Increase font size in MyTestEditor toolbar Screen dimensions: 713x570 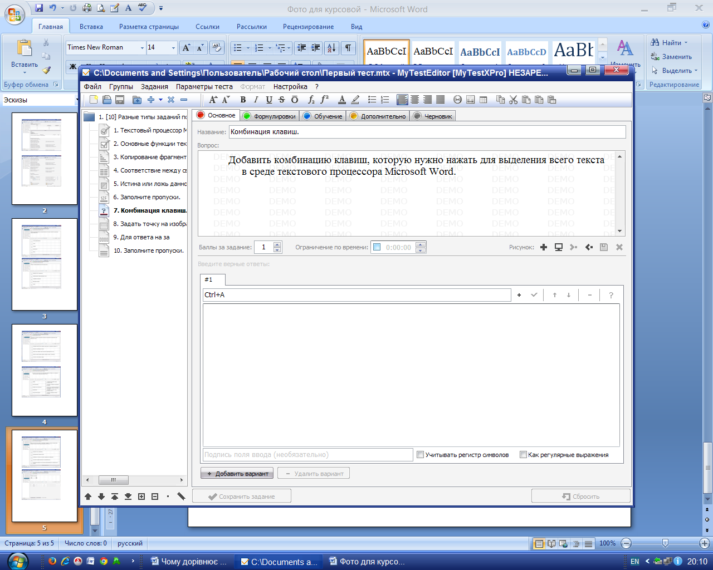(x=213, y=100)
